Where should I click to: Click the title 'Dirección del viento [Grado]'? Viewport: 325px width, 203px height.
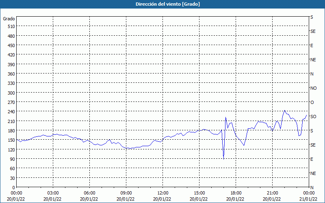168,4
